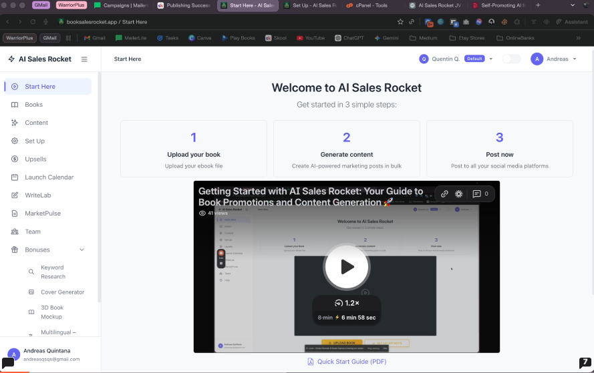Bookmark this page with the star icon

click(400, 22)
